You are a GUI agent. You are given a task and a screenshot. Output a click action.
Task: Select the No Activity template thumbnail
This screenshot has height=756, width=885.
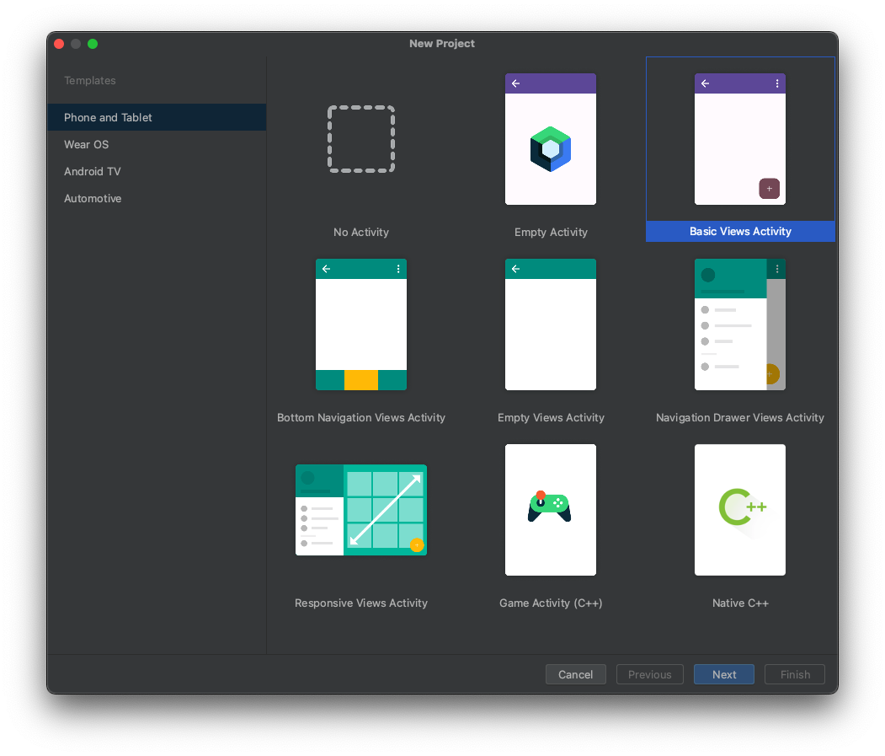coord(361,139)
